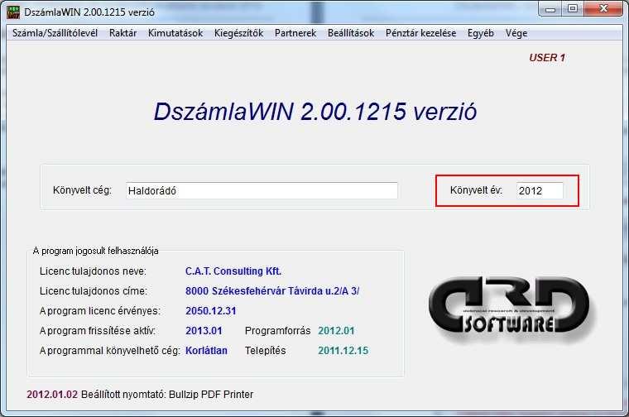629x417 pixels.
Task: Click the licence validity date 2050.12.31
Action: 211,311
